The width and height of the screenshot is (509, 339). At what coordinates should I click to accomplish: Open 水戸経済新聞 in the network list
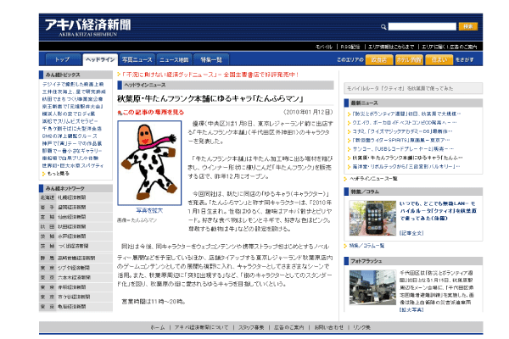click(72, 236)
